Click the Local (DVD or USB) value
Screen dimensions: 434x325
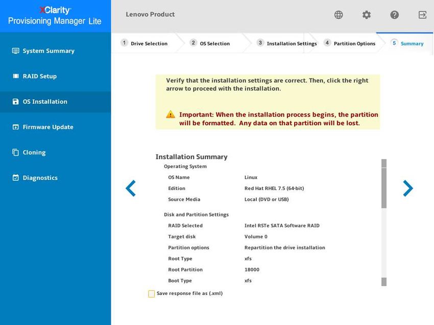[x=267, y=199]
